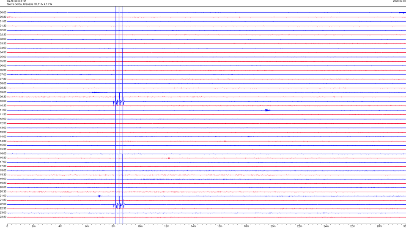
Task: Click the spike cluster on the 10:00 trace
Action: [x=119, y=102]
